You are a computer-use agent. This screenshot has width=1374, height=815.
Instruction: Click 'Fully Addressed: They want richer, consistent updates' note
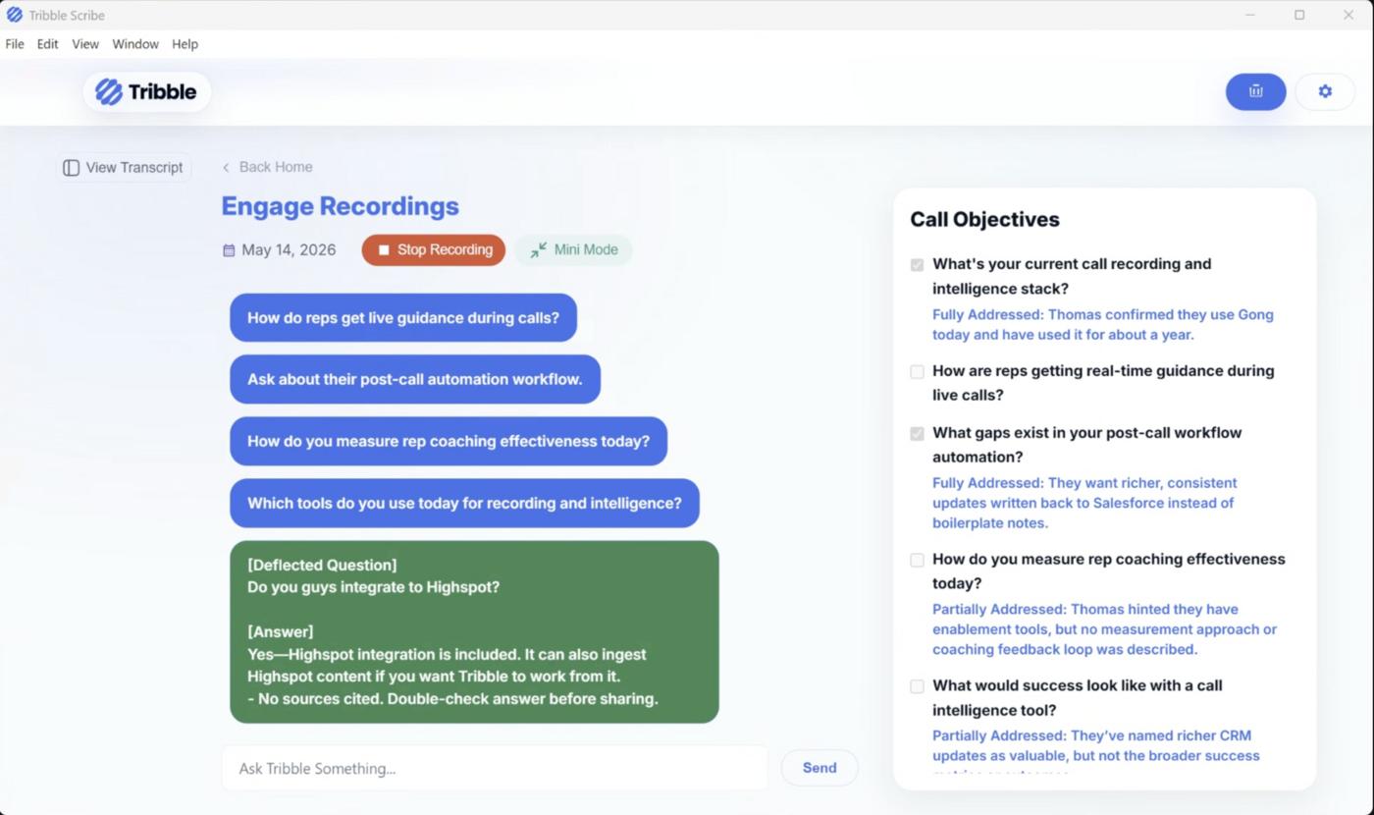click(1084, 503)
